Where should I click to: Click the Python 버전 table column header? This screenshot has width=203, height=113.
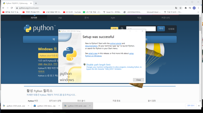[33, 101]
